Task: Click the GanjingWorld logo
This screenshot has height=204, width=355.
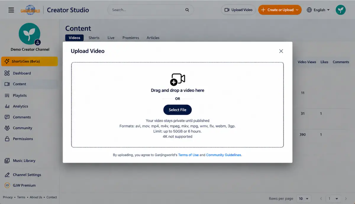Action: [x=30, y=10]
